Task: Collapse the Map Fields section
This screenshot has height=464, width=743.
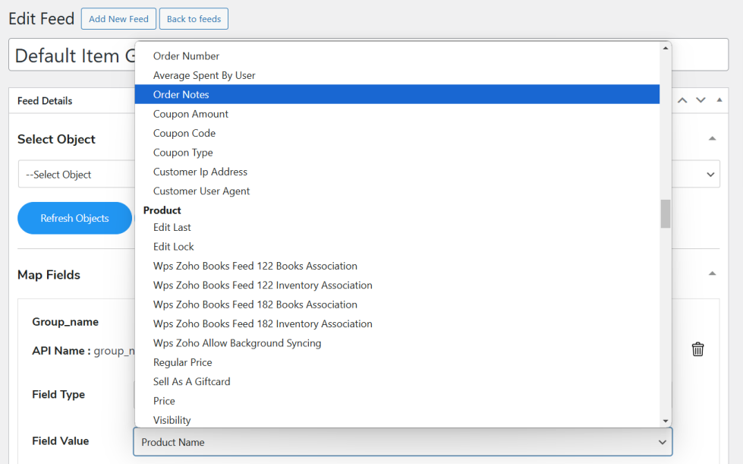Action: pyautogui.click(x=712, y=274)
